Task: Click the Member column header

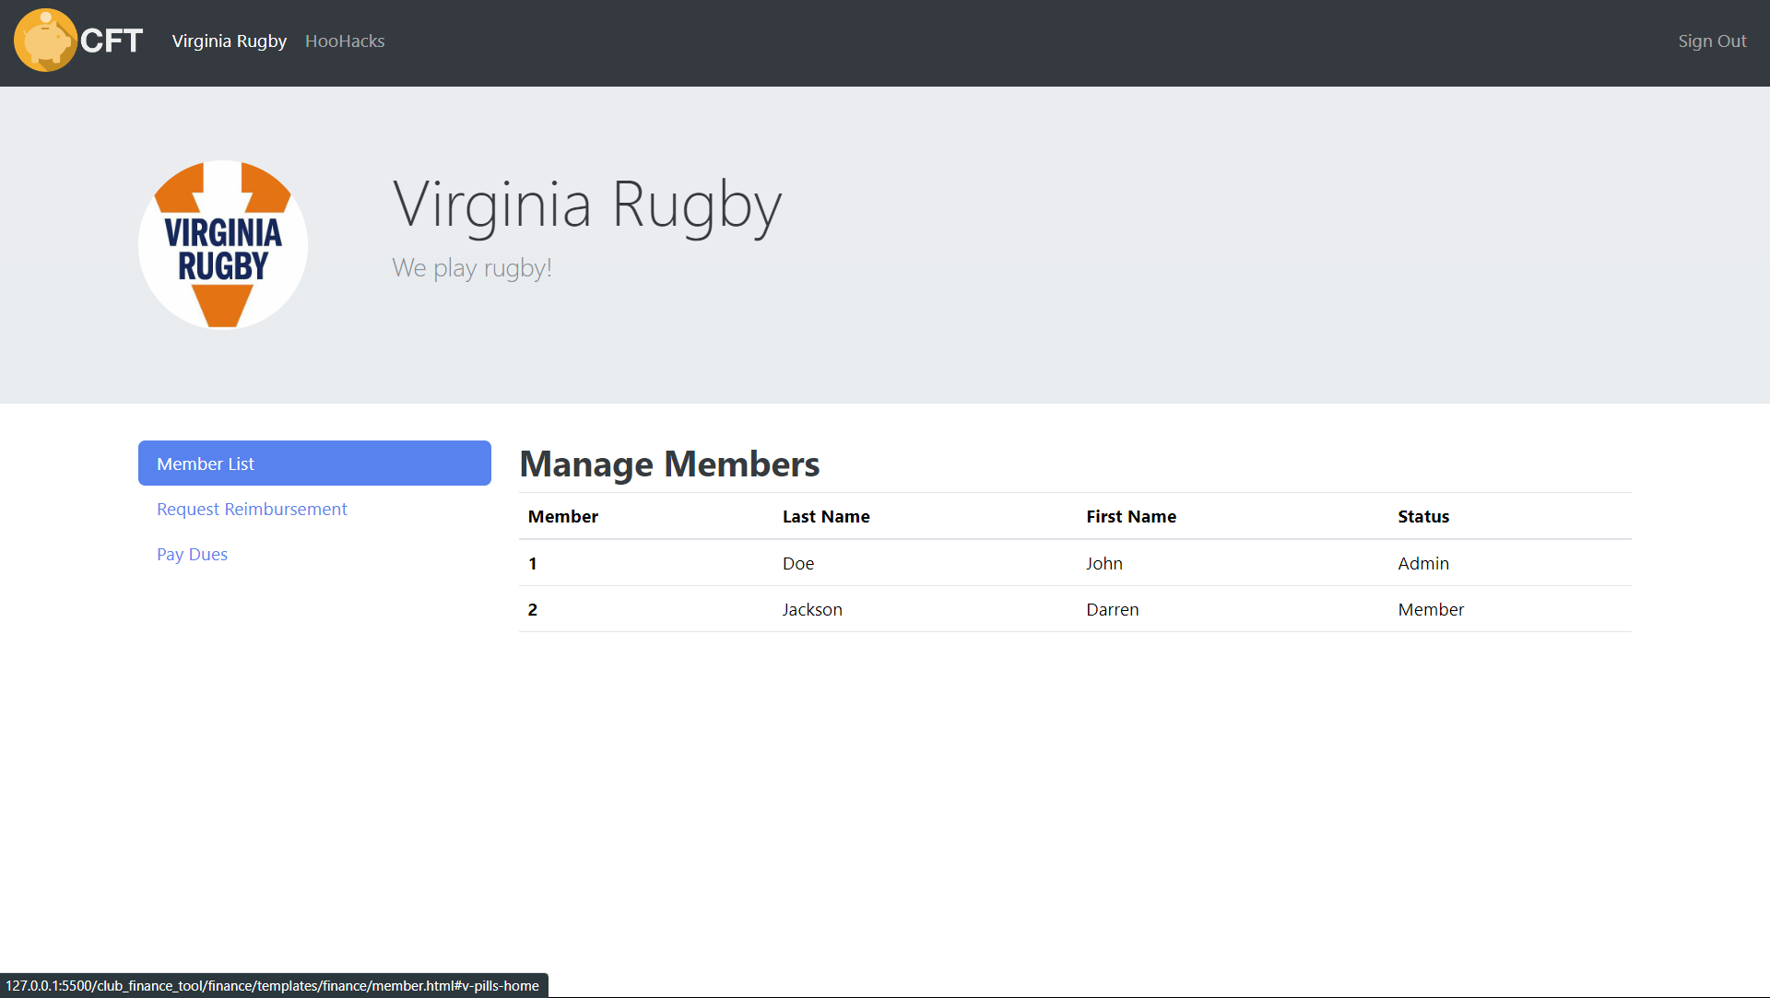Action: point(562,517)
